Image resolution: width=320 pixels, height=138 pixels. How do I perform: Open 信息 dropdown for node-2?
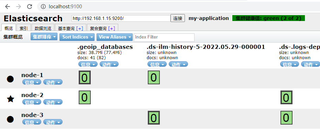[x=32, y=102]
